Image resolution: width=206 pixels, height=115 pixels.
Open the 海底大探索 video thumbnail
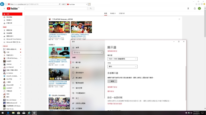59,74
